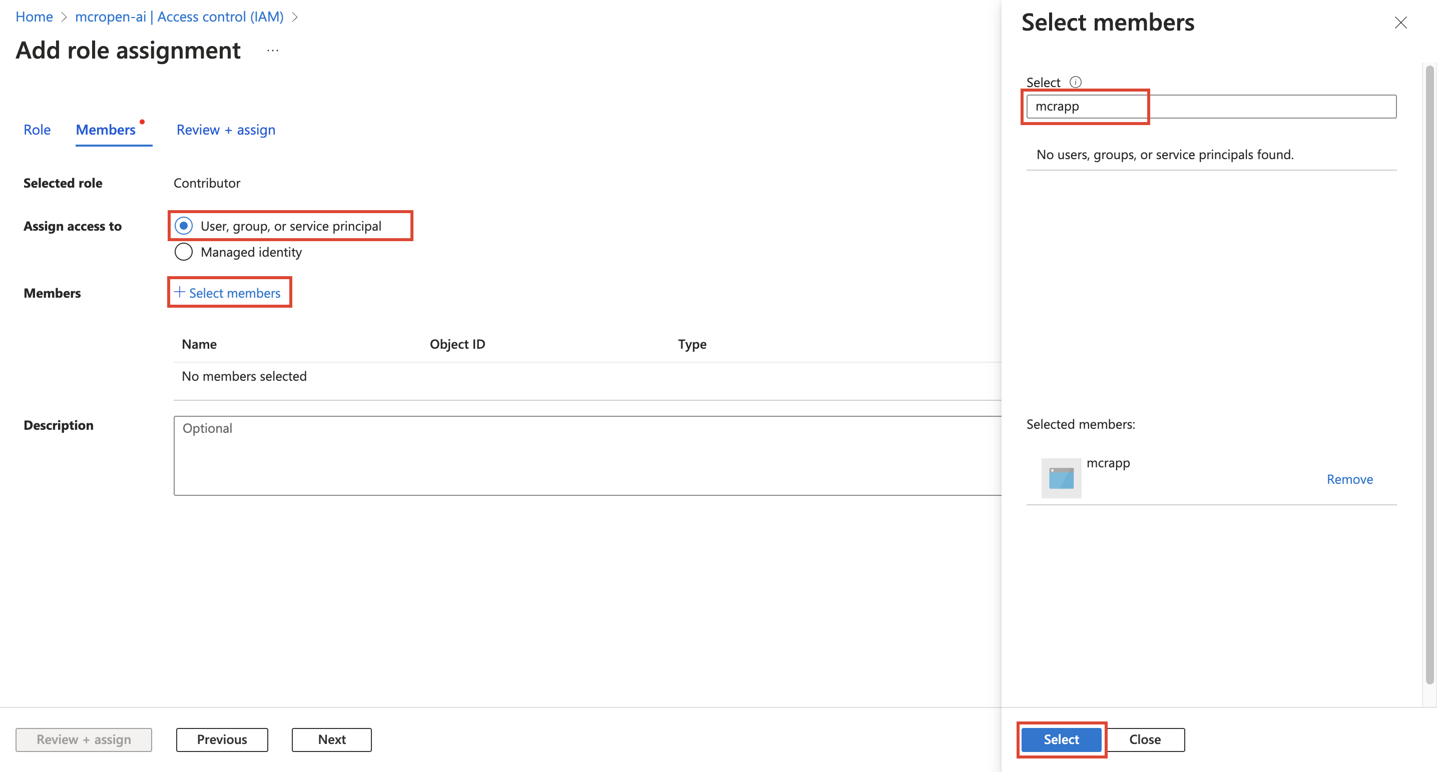Viewport: 1437px width, 772px height.
Task: Click the info icon next to Select
Action: (1075, 82)
